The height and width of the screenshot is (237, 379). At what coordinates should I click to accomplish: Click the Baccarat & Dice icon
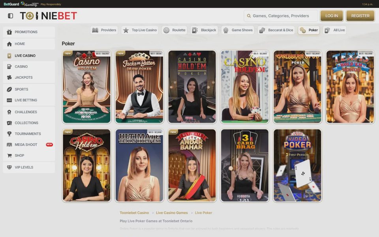point(262,30)
